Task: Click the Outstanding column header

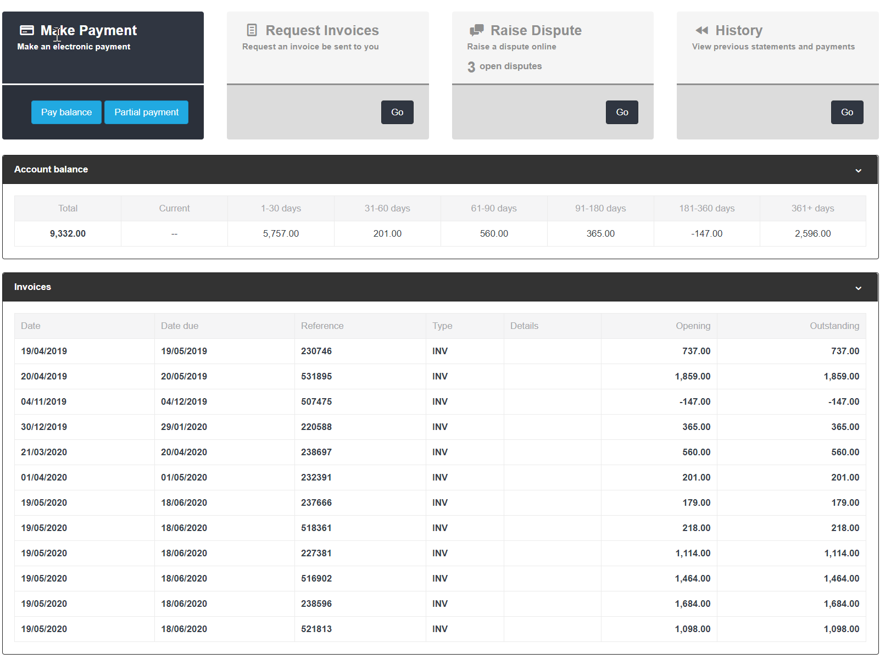Action: coord(834,326)
